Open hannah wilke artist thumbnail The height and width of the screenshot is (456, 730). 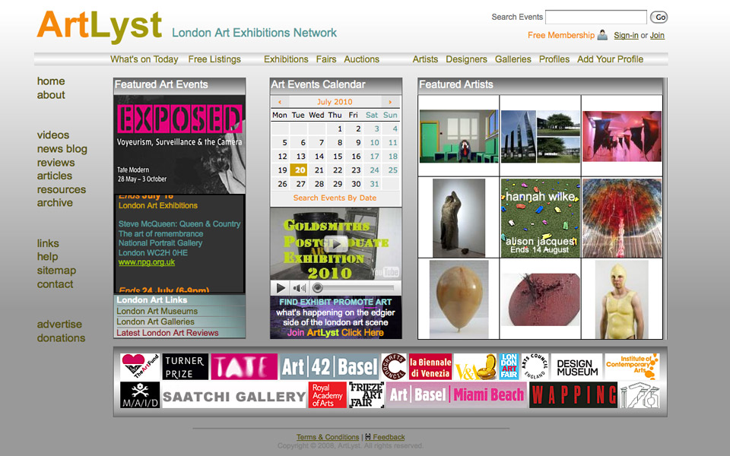(541, 218)
